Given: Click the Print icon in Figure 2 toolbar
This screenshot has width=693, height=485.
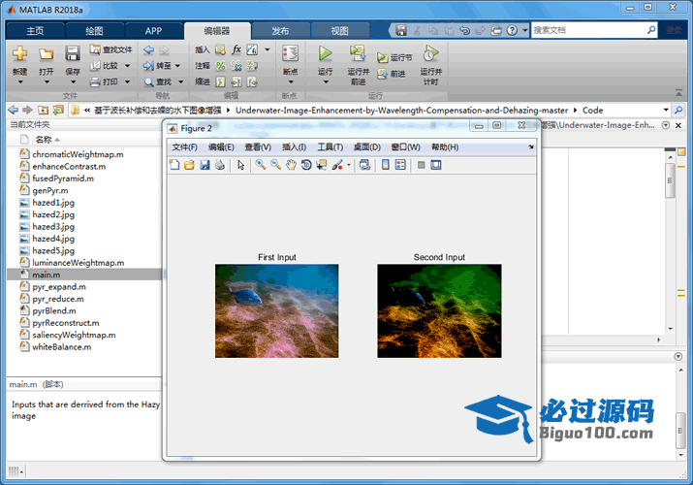Looking at the screenshot, I should 220,165.
